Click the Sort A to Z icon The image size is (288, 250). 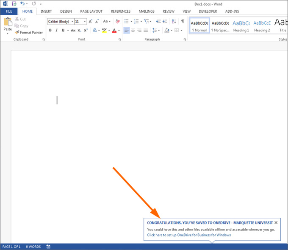(174, 21)
